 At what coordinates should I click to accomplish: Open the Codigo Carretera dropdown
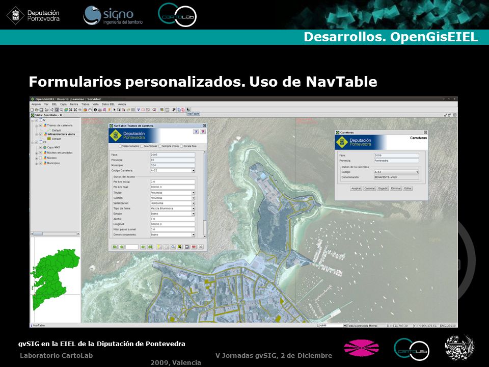[194, 171]
